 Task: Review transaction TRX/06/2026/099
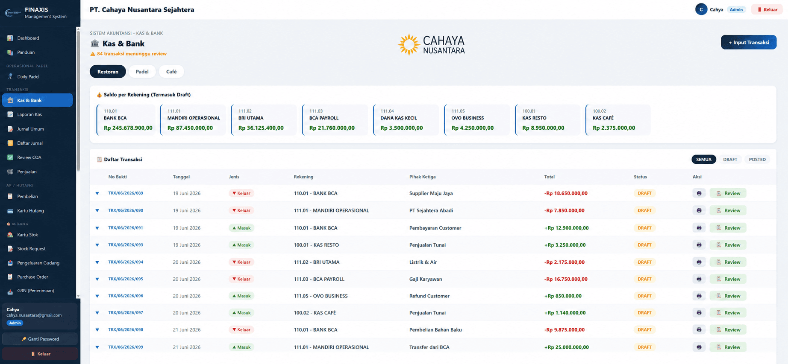tap(728, 347)
